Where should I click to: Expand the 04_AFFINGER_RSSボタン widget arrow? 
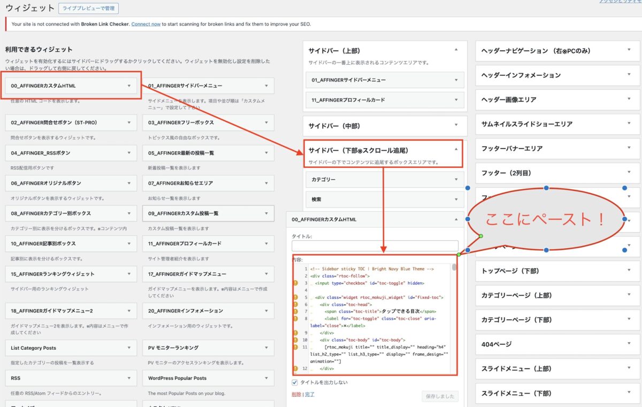pos(129,153)
